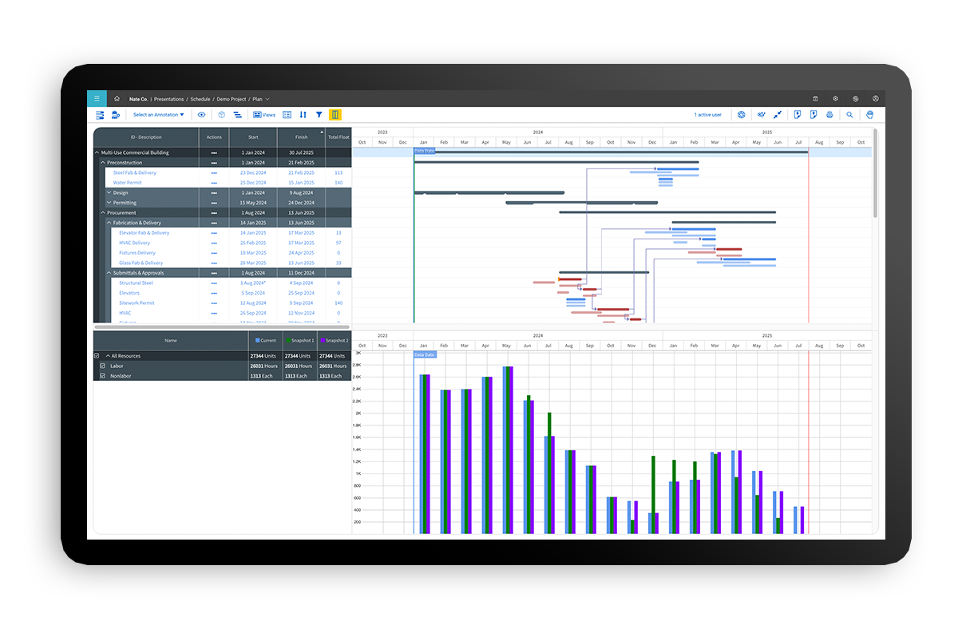The image size is (970, 629).
Task: Click the search magnifier icon
Action: pyautogui.click(x=849, y=115)
